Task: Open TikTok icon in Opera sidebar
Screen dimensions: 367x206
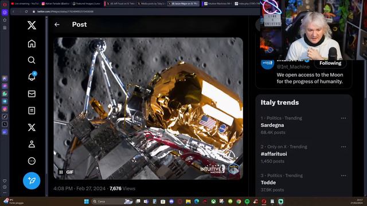Action: tap(5, 117)
